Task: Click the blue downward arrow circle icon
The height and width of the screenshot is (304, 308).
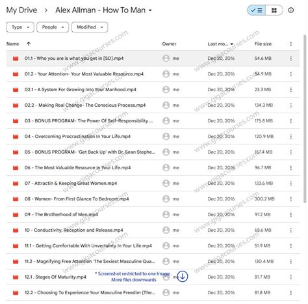Action: [183, 277]
